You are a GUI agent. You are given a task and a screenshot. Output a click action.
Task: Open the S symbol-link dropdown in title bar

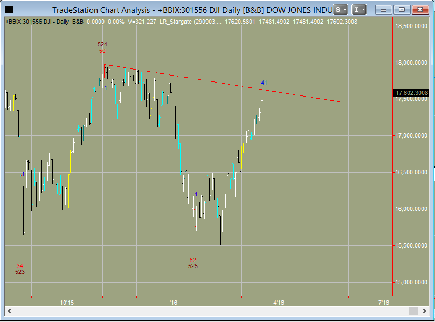tap(340, 10)
